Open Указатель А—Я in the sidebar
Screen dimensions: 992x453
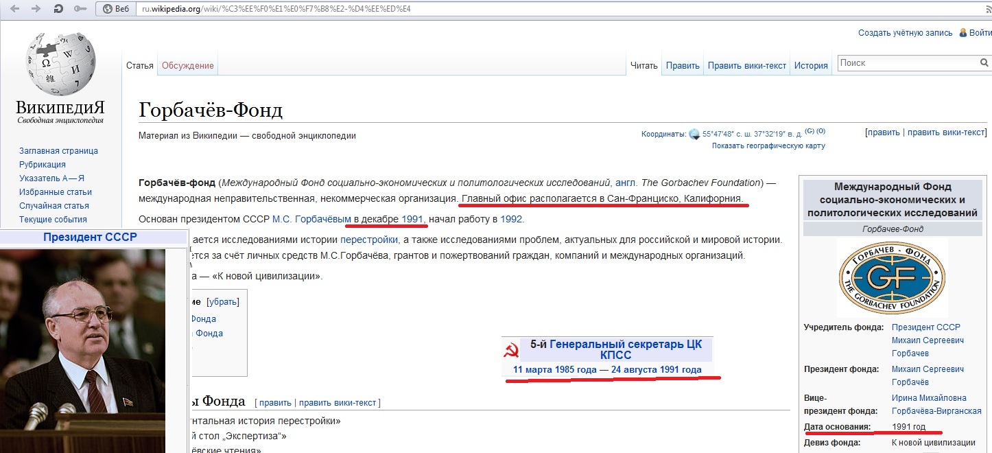tap(52, 178)
